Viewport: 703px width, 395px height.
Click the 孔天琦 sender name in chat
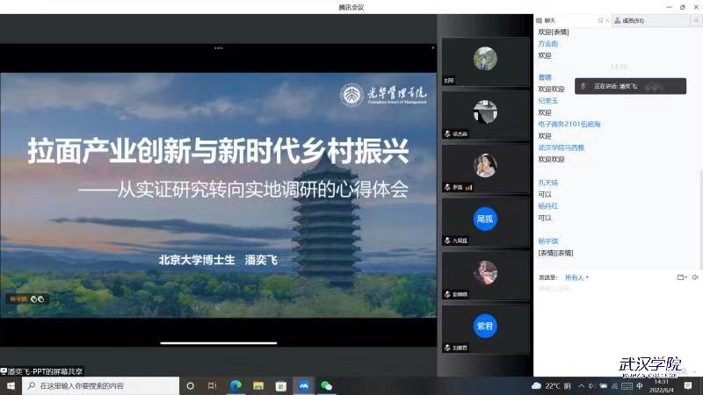548,183
